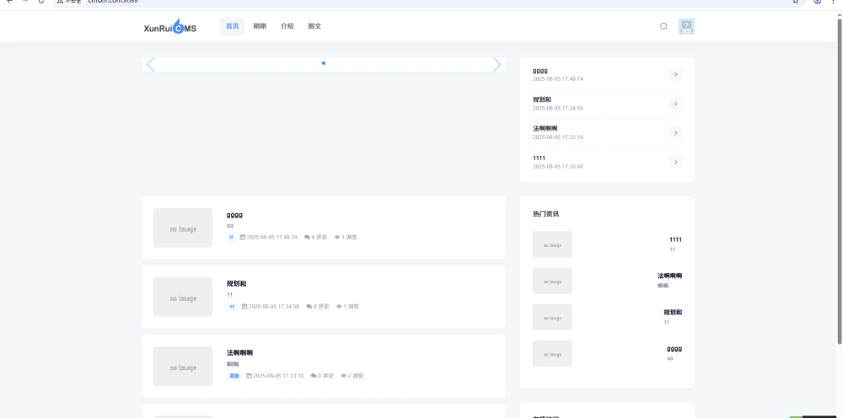Open arrow button beside 法啊啊啊 entry
This screenshot has width=843, height=418.
(x=675, y=132)
